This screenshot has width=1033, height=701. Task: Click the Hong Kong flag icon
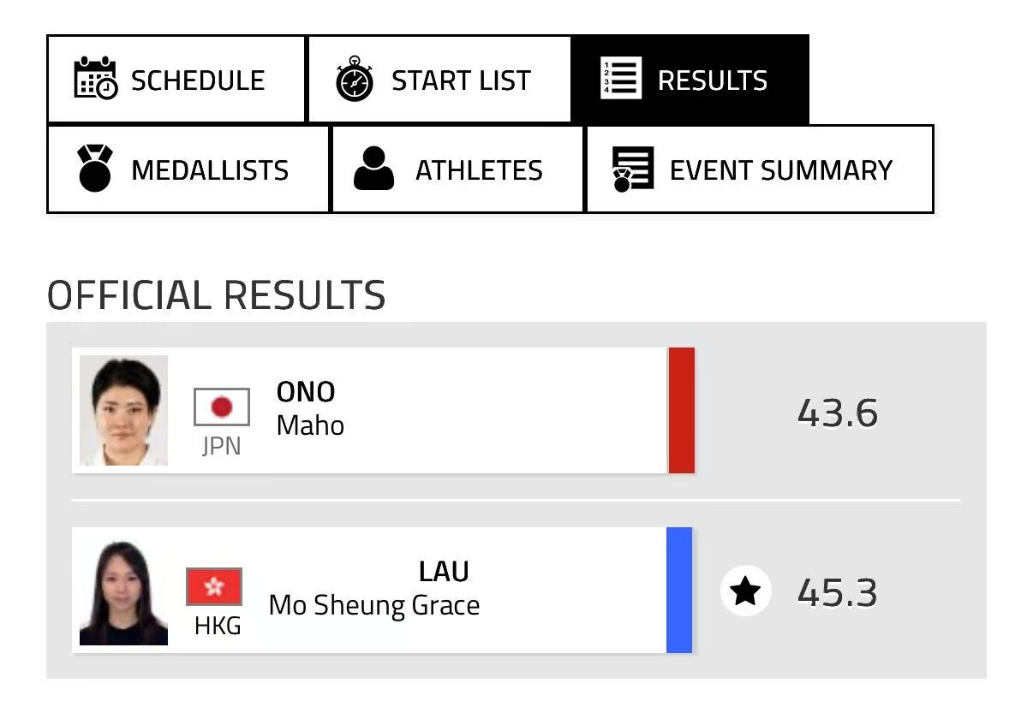pos(214,586)
